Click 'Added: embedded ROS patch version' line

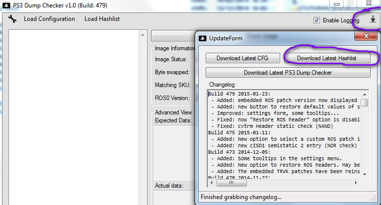(284, 101)
